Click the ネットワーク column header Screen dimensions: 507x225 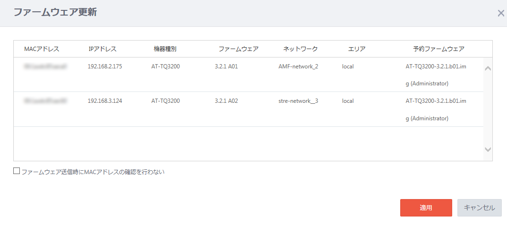click(x=301, y=49)
